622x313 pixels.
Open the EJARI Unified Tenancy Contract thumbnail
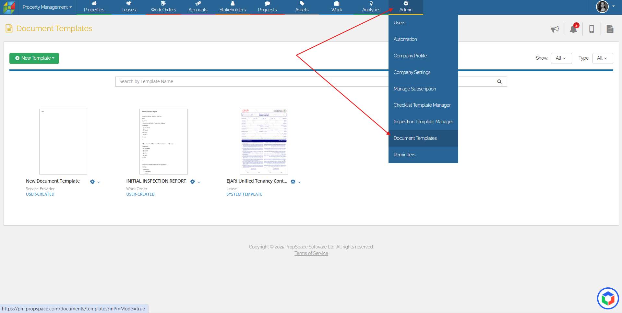click(264, 141)
